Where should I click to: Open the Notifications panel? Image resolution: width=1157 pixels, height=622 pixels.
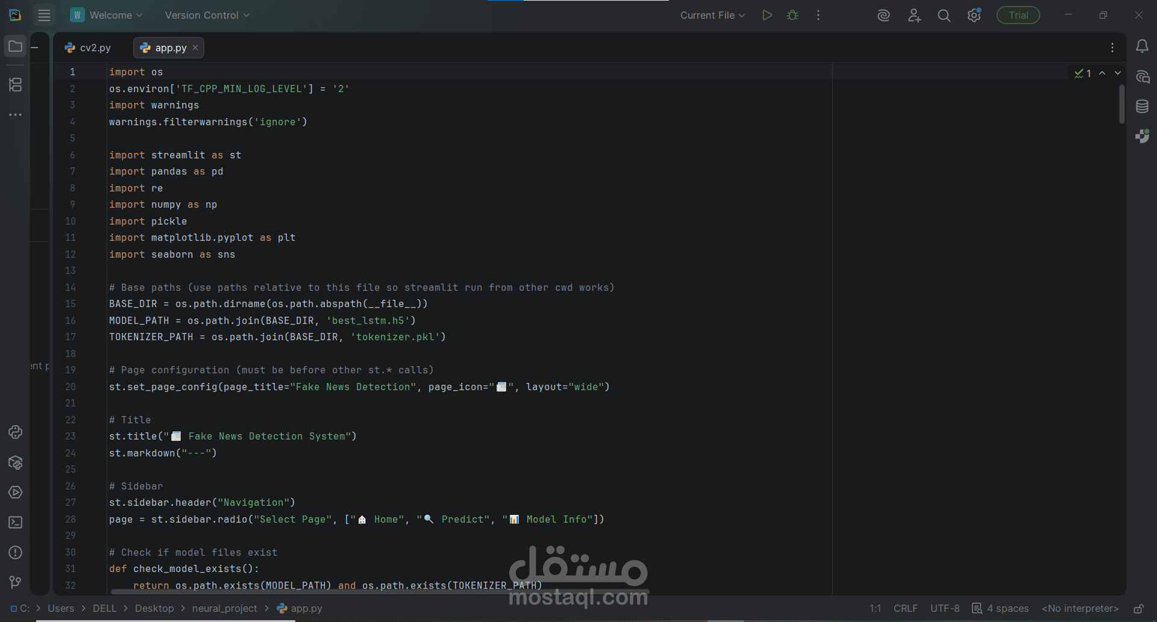(1143, 46)
